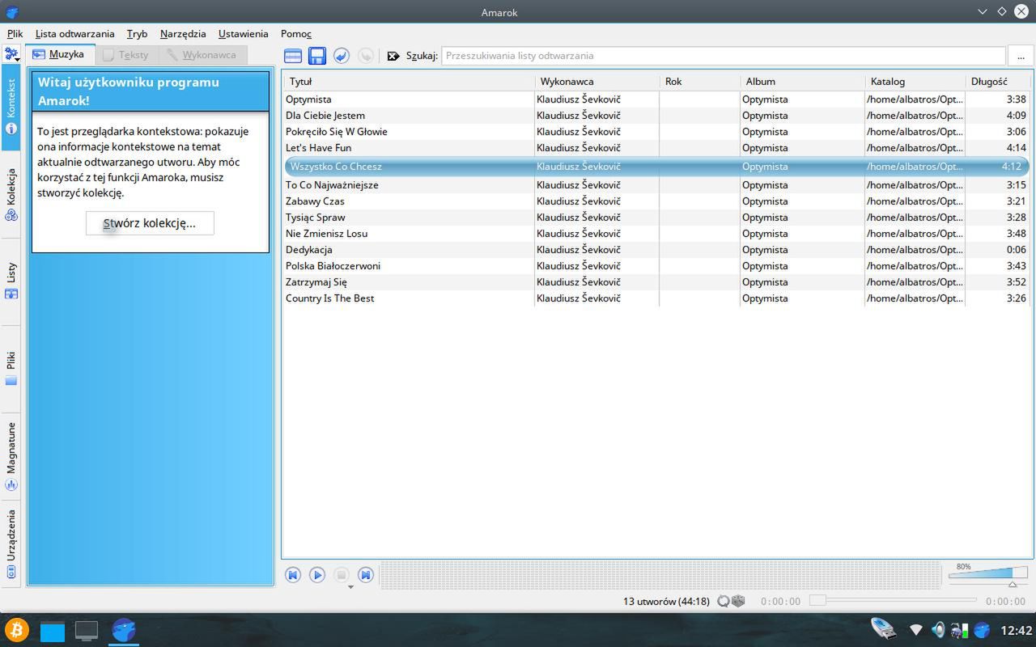Select the track To Co Najważniejsze
This screenshot has width=1036, height=647.
[656, 185]
